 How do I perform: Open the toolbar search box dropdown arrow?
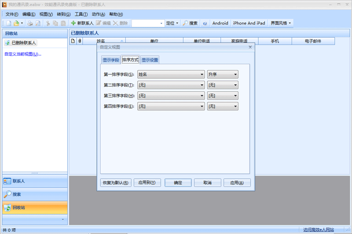pos(161,23)
